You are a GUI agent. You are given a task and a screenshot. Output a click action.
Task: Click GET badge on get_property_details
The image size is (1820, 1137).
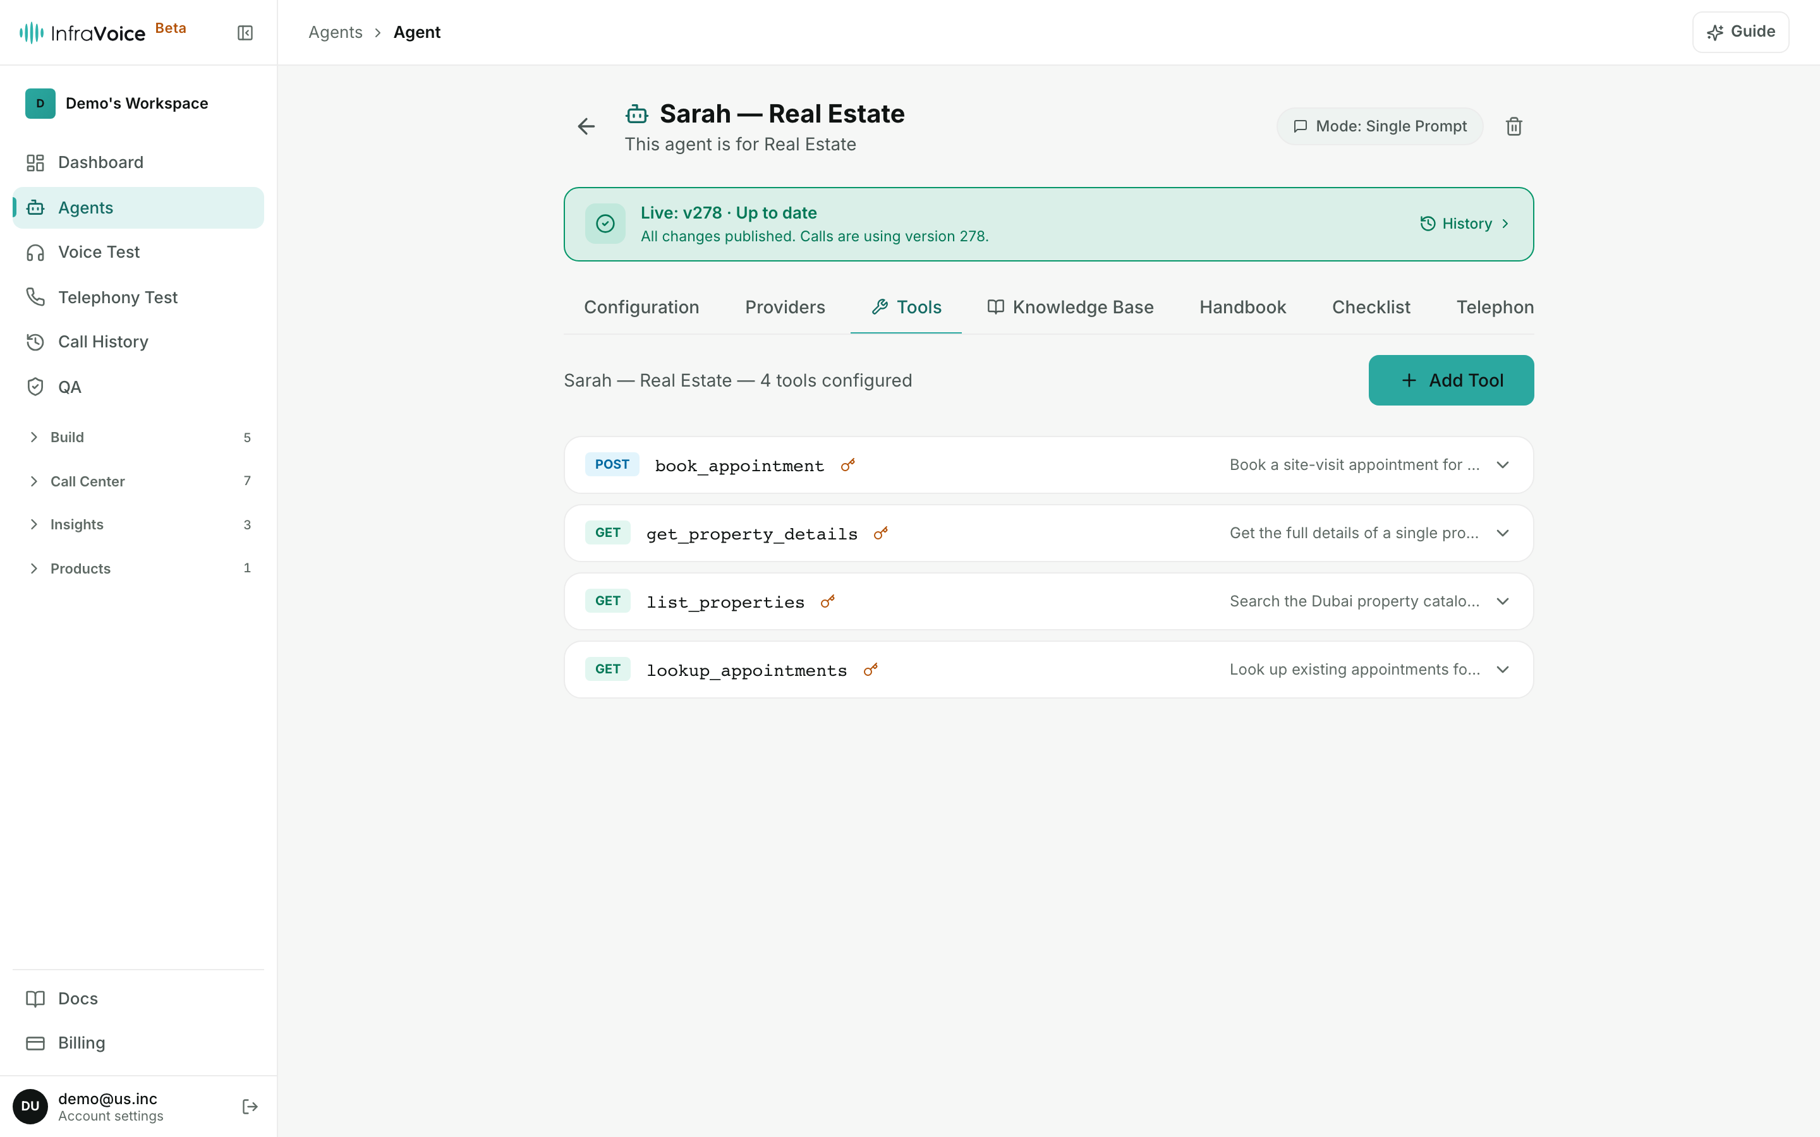[x=608, y=533]
